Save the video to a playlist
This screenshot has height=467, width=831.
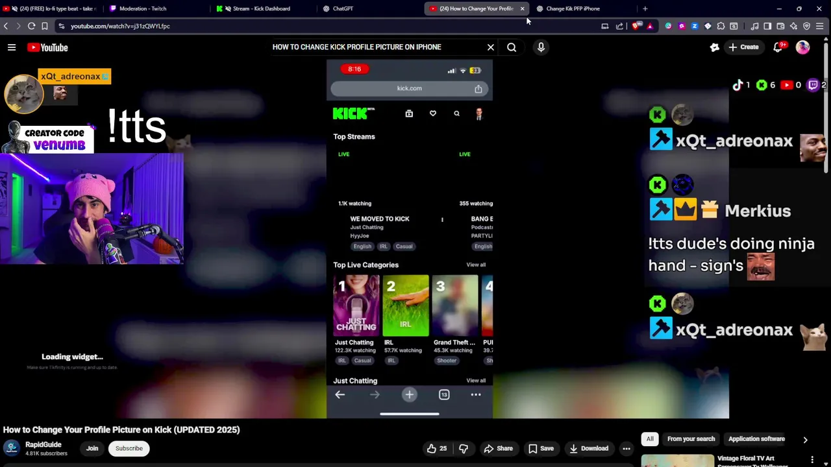point(541,448)
